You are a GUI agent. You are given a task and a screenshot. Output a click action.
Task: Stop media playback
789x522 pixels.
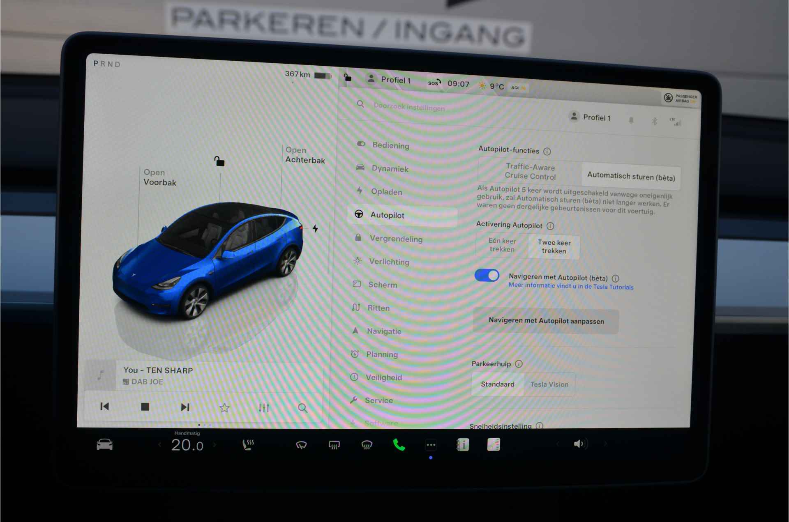pyautogui.click(x=145, y=407)
